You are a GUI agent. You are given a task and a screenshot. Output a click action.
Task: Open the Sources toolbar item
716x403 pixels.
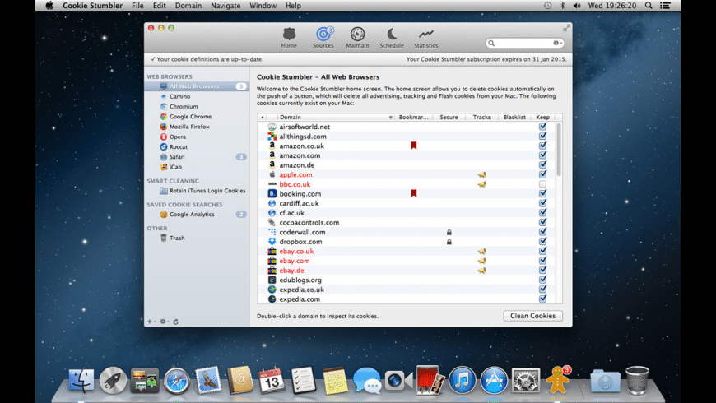(x=323, y=38)
